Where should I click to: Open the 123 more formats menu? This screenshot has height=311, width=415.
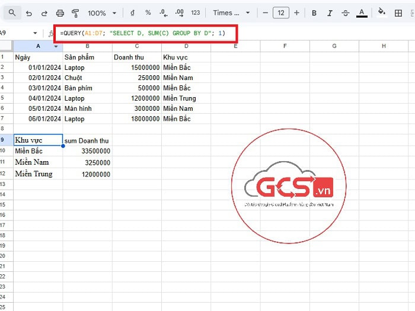click(196, 13)
